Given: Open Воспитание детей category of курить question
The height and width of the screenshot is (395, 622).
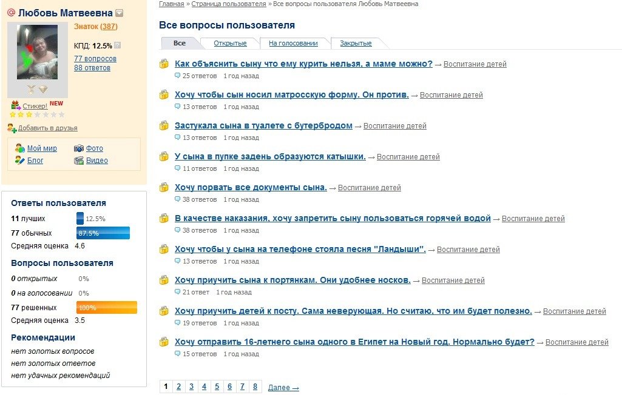Looking at the screenshot, I should (475, 64).
